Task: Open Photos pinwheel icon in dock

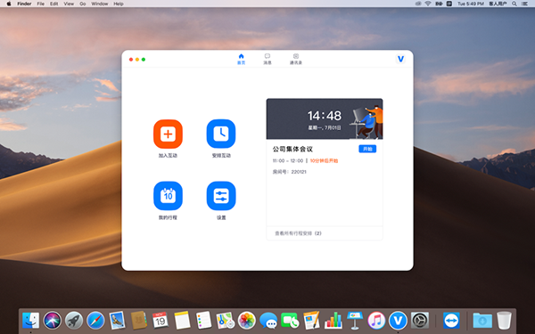Action: tap(247, 321)
